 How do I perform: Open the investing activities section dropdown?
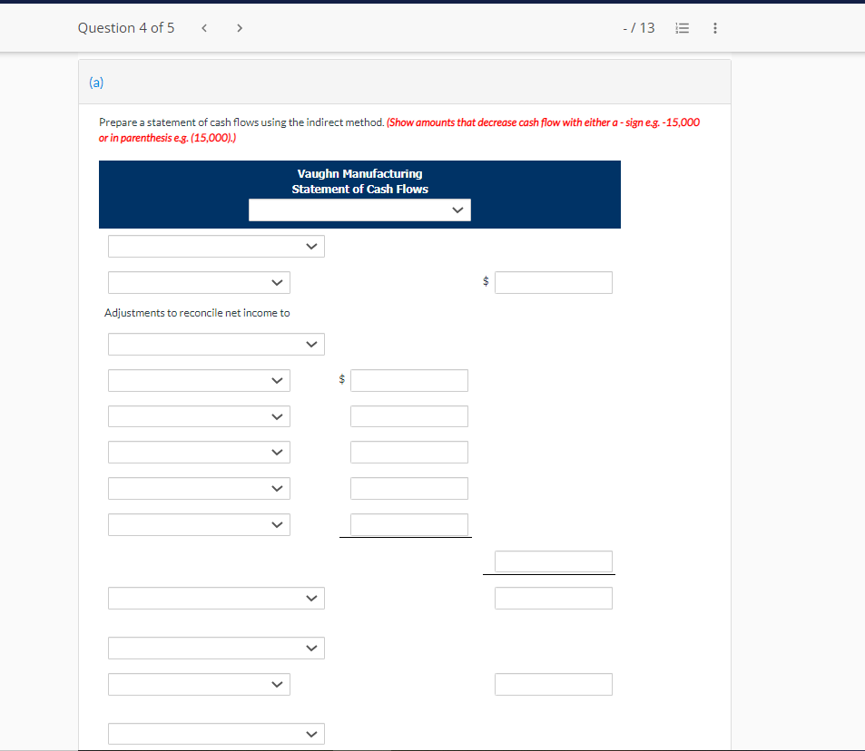(216, 598)
